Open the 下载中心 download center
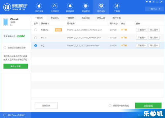This screenshot has height=118, width=165. coord(154,9)
